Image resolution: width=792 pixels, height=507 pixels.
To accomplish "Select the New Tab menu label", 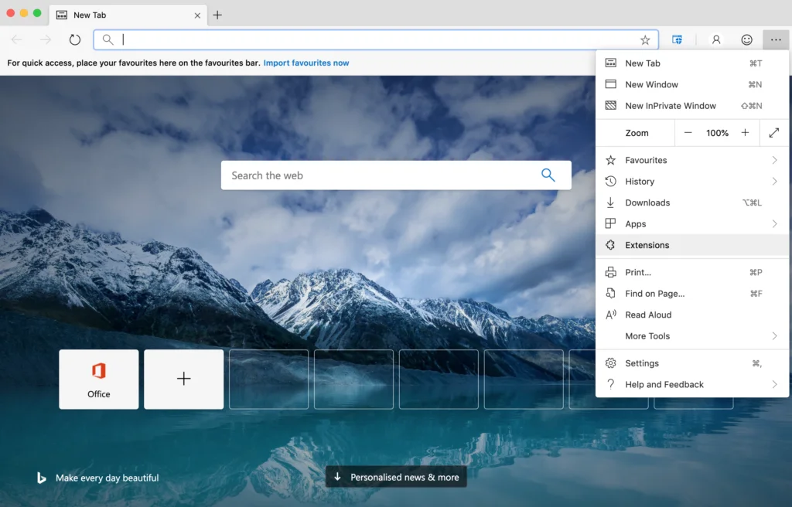I will coord(643,63).
